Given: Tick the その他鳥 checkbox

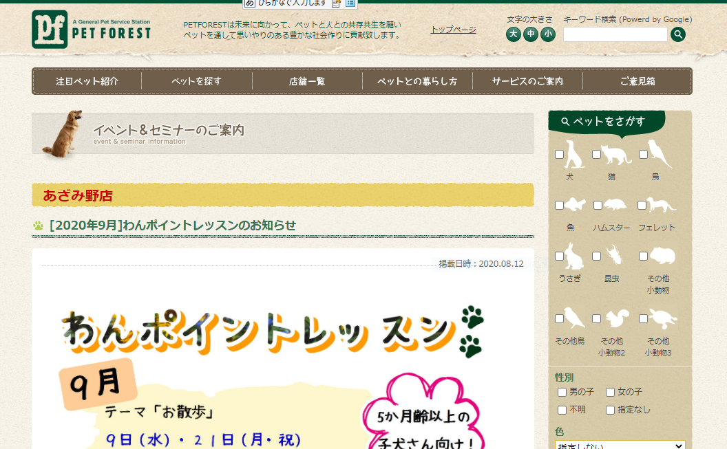Looking at the screenshot, I should point(559,318).
